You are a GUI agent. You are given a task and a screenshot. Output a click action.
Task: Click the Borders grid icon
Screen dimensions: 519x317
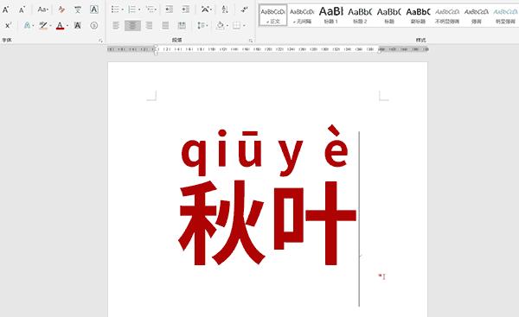[237, 25]
